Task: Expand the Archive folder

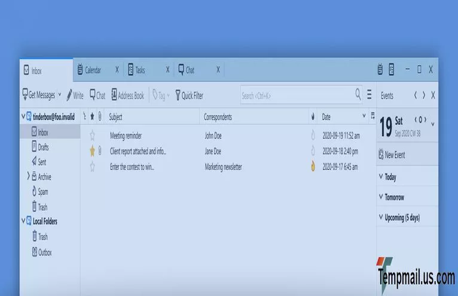Action: (x=28, y=177)
